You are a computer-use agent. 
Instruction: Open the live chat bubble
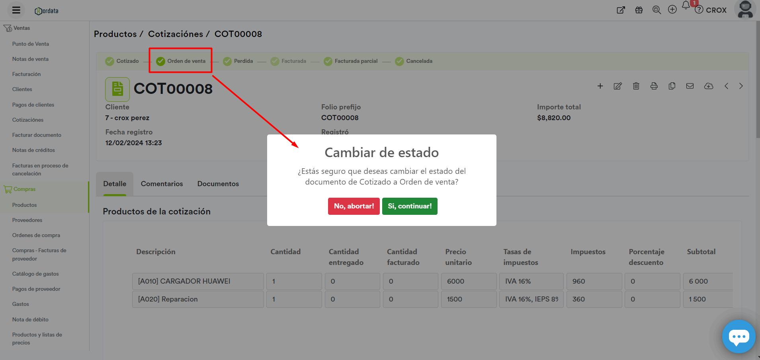pyautogui.click(x=739, y=337)
